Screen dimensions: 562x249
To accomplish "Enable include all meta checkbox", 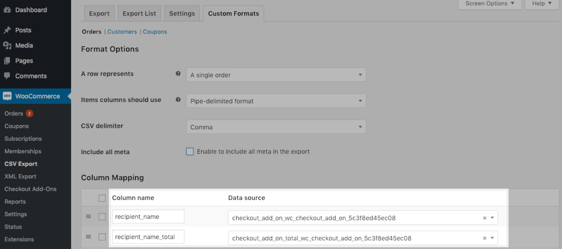I will pos(190,151).
